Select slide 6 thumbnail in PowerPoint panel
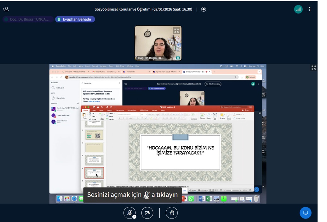Screen dimensions: 327x222 point(94,173)
